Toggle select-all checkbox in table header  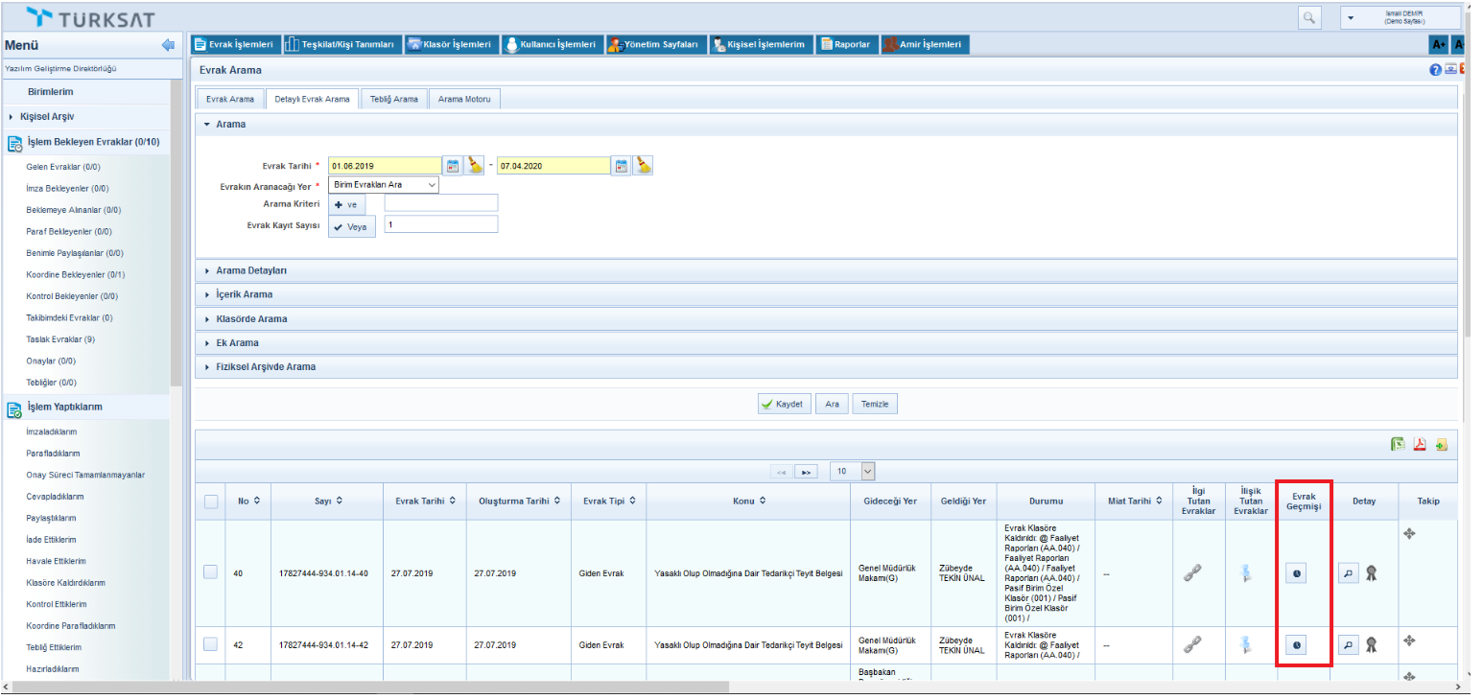(211, 501)
